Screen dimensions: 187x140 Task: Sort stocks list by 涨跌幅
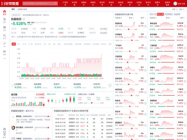pyautogui.click(x=118, y=18)
